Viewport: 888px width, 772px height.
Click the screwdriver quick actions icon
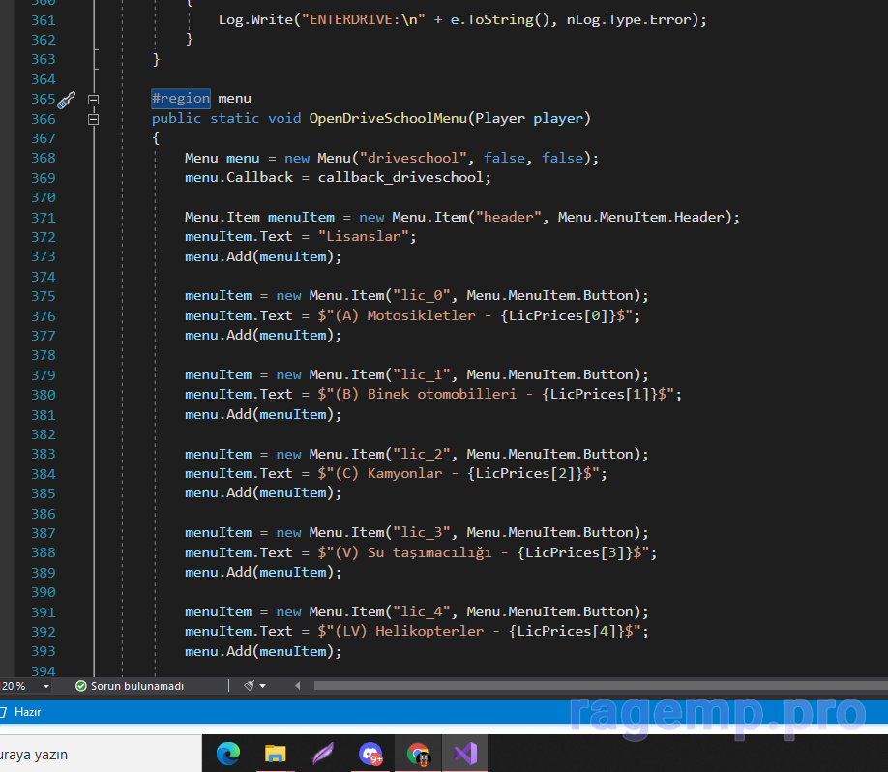pyautogui.click(x=66, y=99)
